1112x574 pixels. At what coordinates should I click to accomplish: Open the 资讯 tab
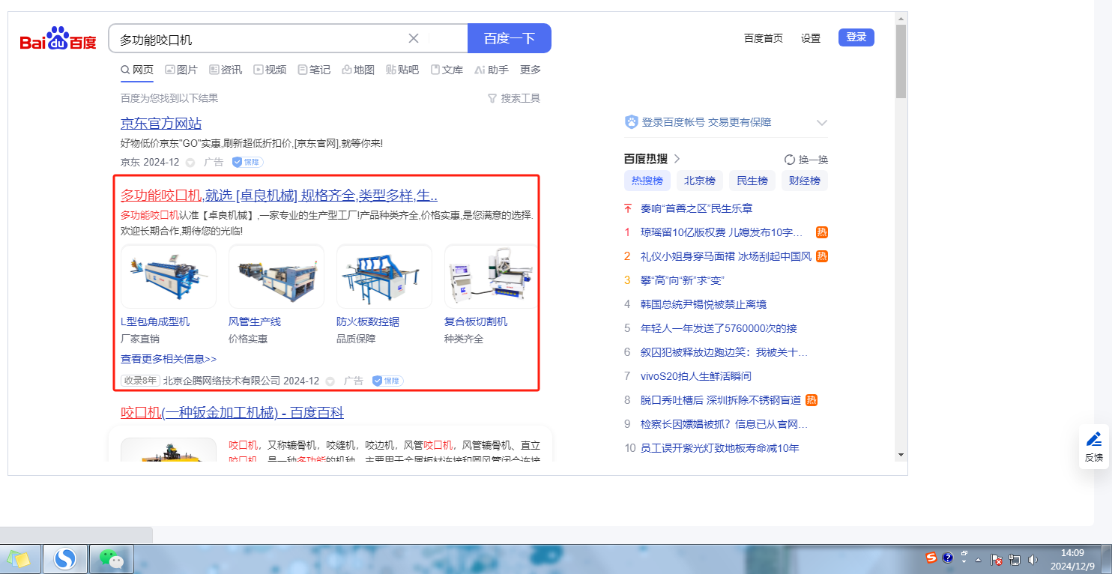(x=226, y=70)
